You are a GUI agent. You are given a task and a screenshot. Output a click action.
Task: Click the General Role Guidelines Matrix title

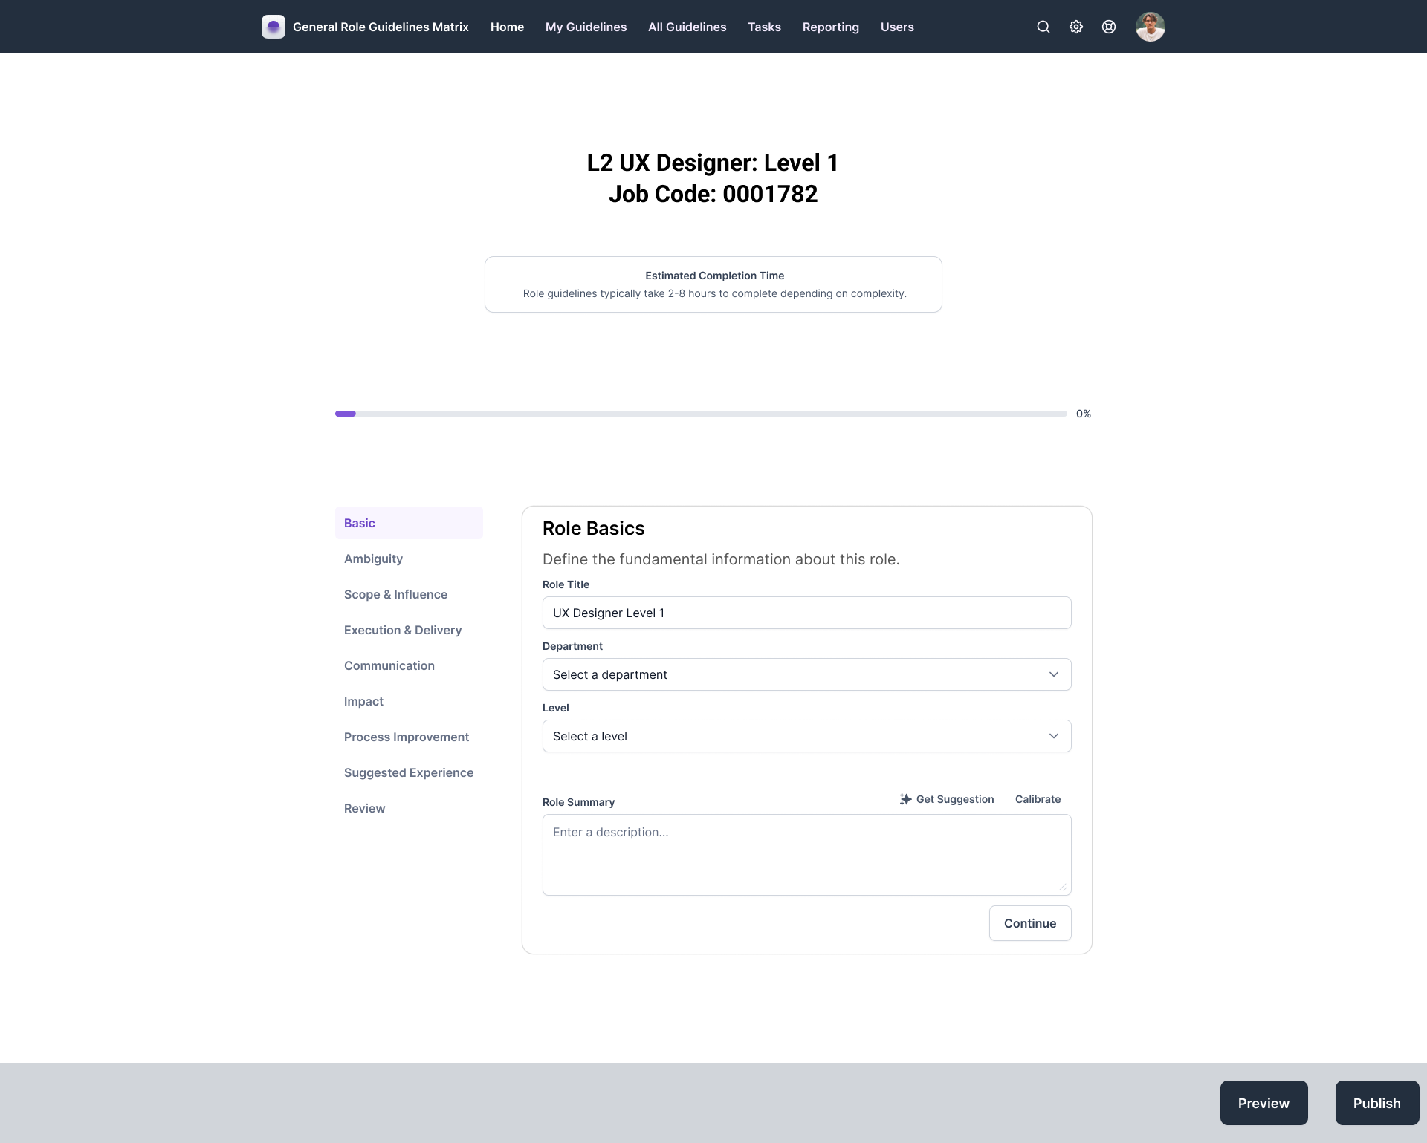click(x=381, y=27)
